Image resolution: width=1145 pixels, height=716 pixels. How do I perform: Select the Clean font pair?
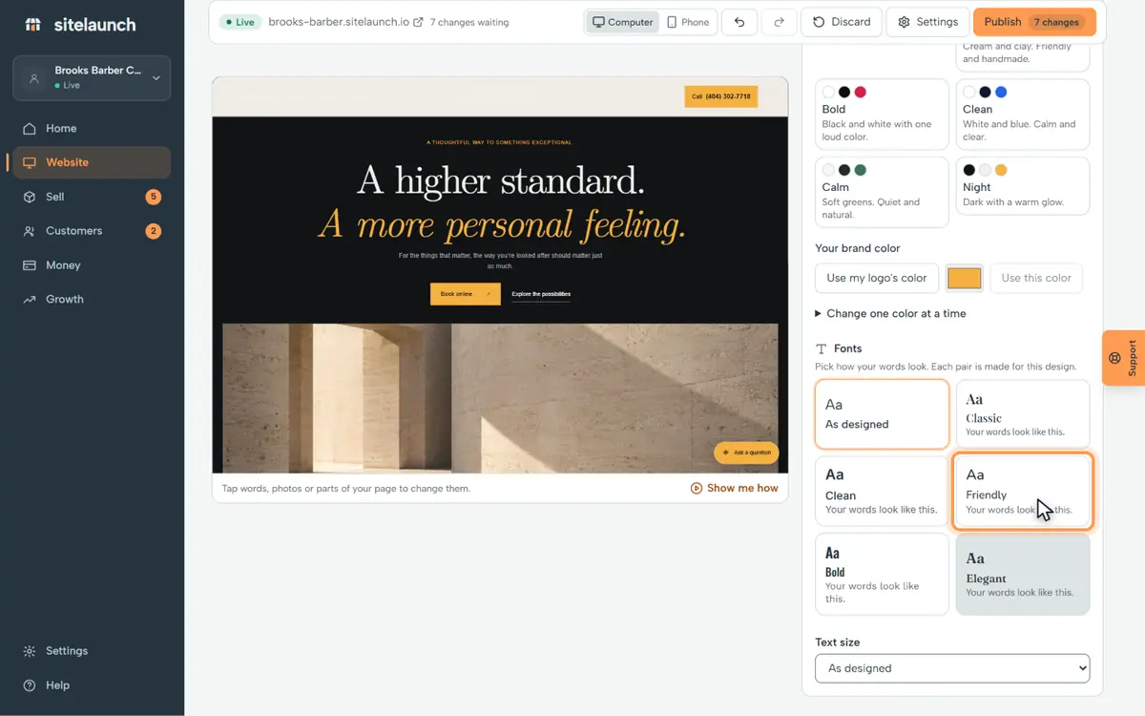[x=882, y=491]
